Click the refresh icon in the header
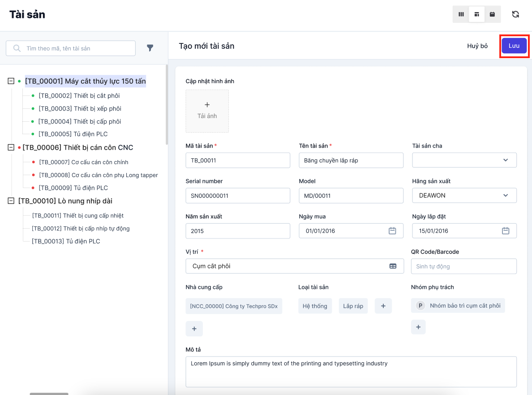The image size is (532, 395). 515,14
